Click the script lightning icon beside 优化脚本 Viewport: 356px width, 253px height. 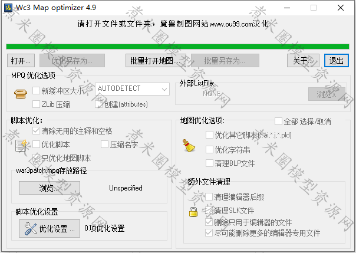click(21, 145)
